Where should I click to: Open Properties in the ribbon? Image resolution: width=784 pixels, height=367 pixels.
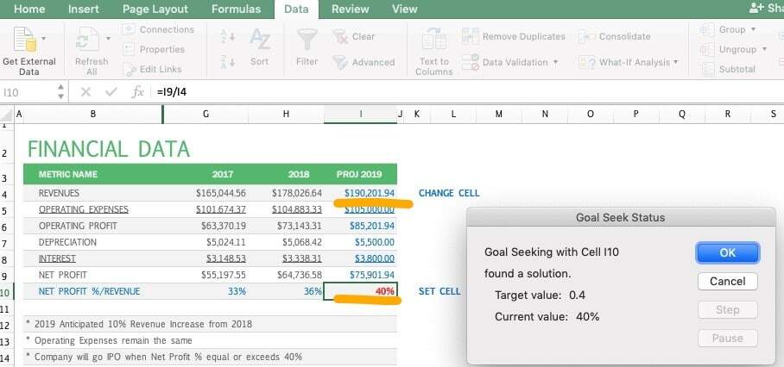[154, 49]
